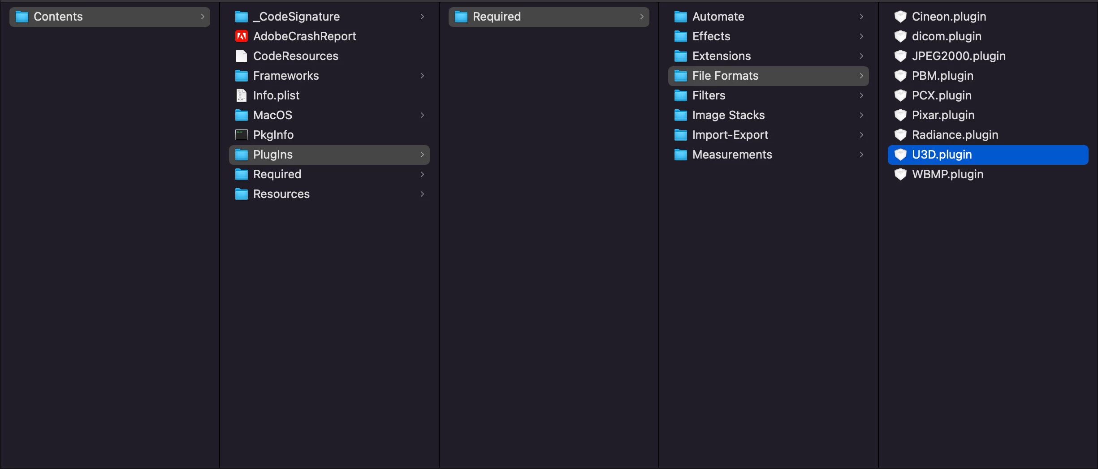The width and height of the screenshot is (1098, 469).
Task: Click the Image Stacks folder icon
Action: (x=681, y=116)
